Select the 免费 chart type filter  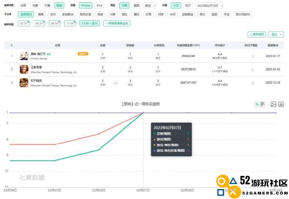pos(35,6)
